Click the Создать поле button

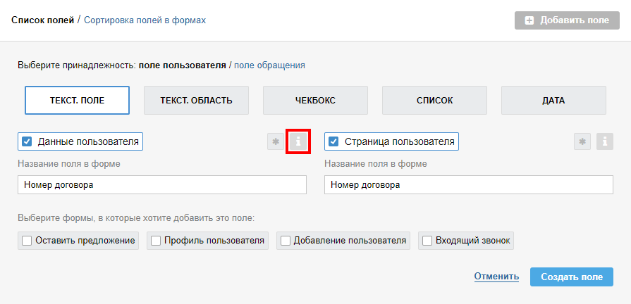pos(572,277)
